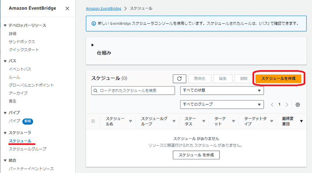Click the Amazon EventBridge breadcrumb link

[x=103, y=8]
